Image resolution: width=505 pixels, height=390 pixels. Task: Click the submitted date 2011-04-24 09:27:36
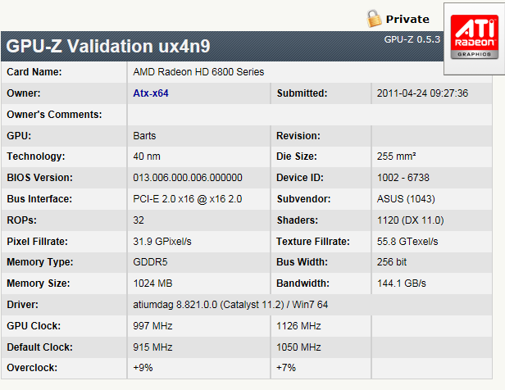pyautogui.click(x=422, y=93)
